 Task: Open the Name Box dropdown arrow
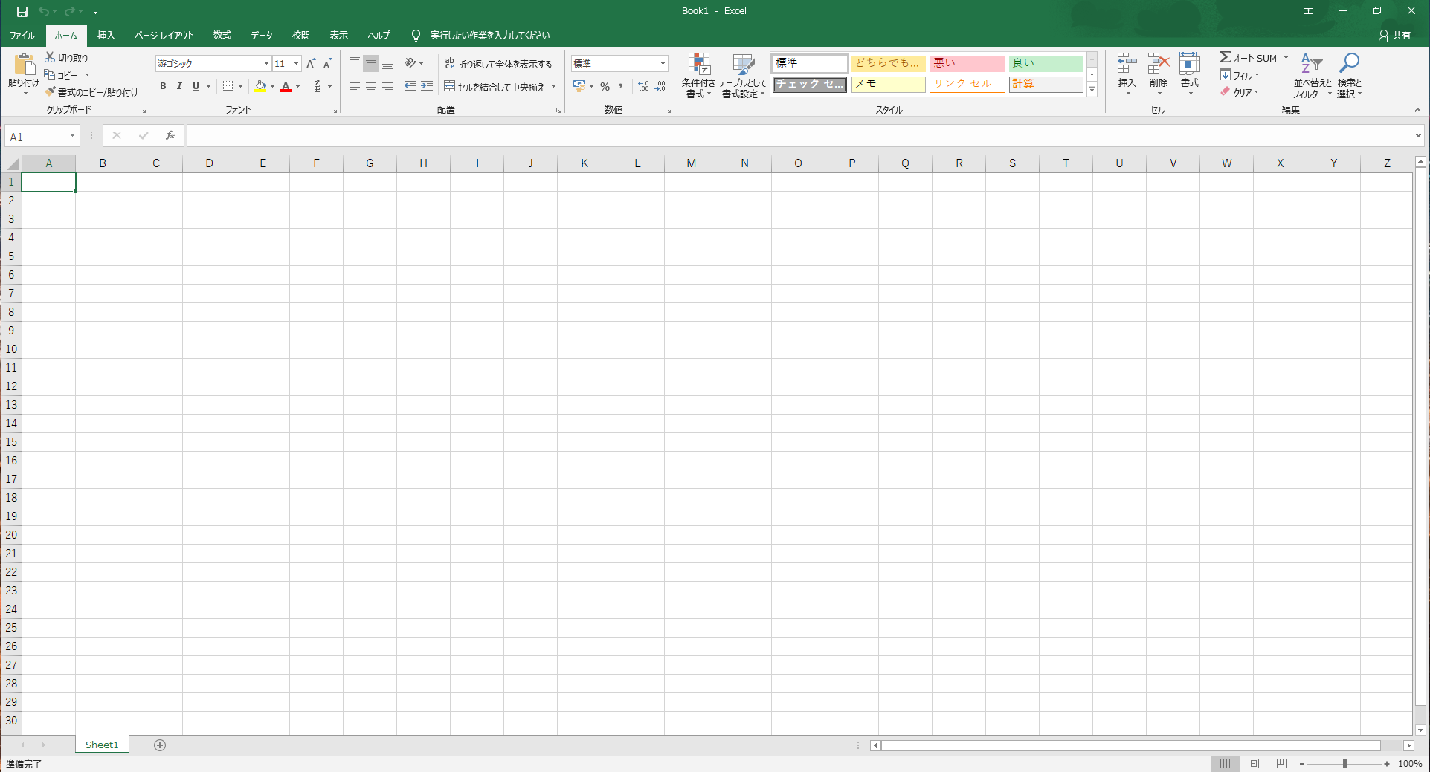click(72, 135)
